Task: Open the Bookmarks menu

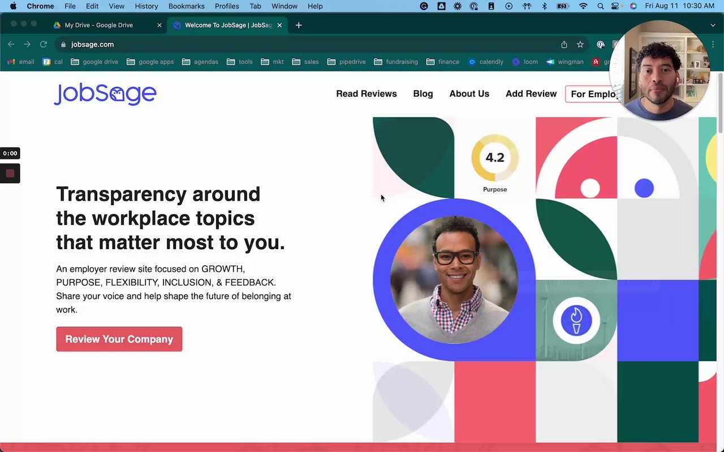Action: tap(186, 6)
